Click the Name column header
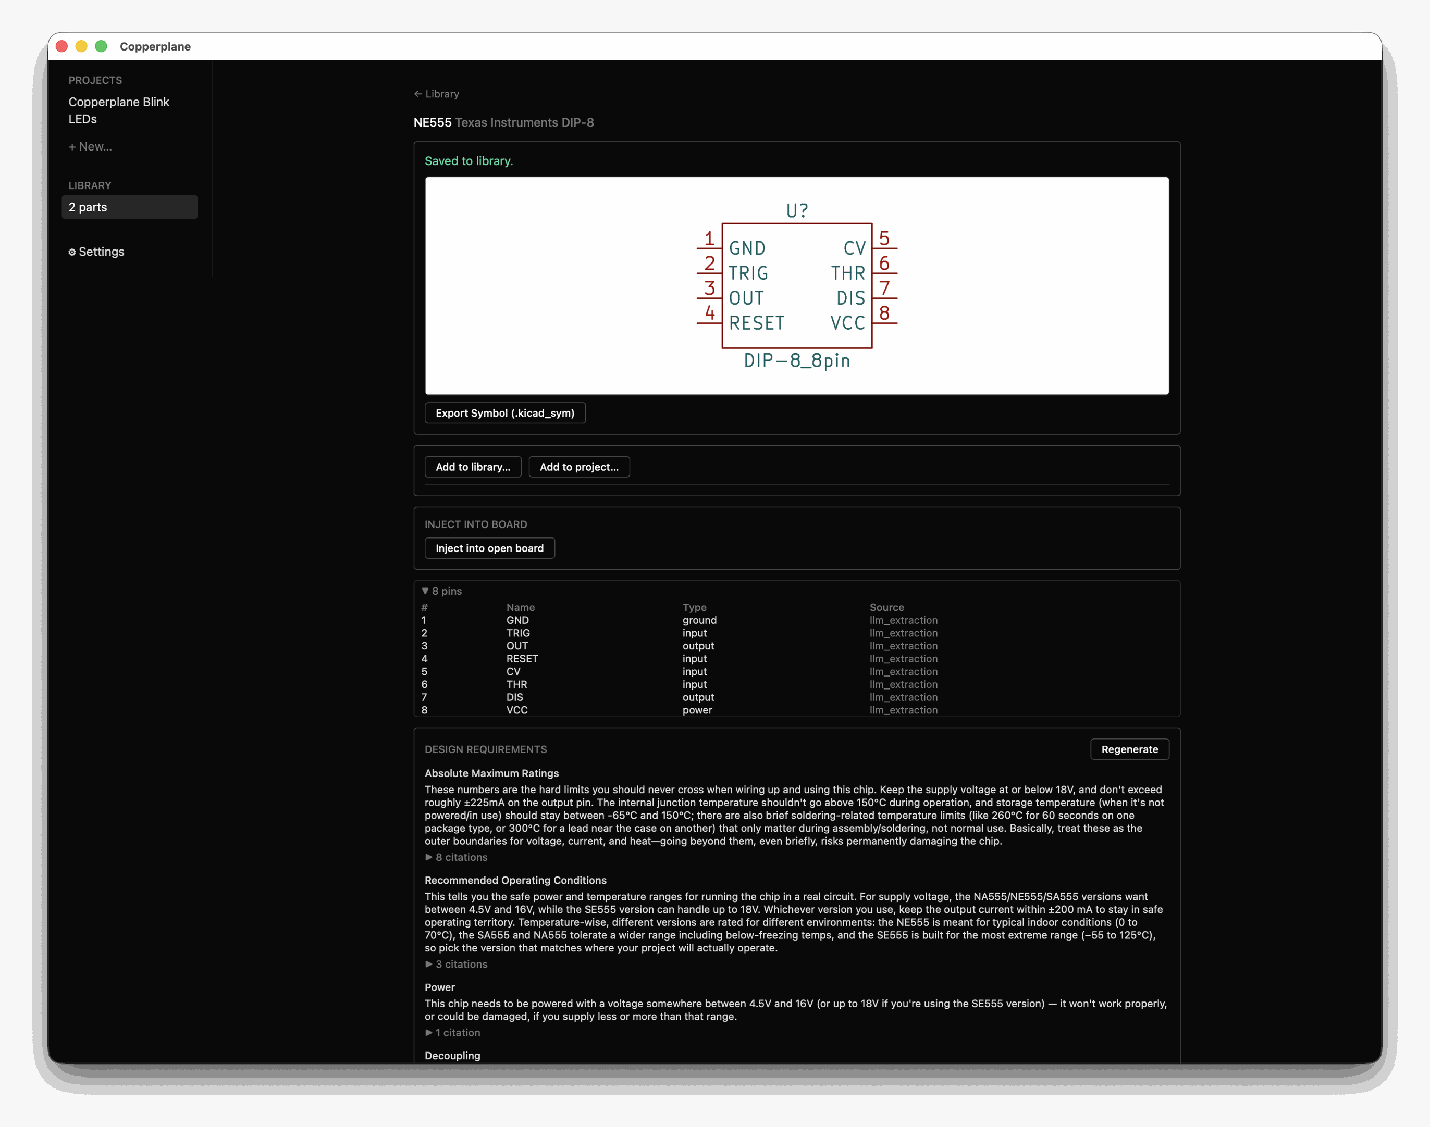1430x1127 pixels. 520,607
